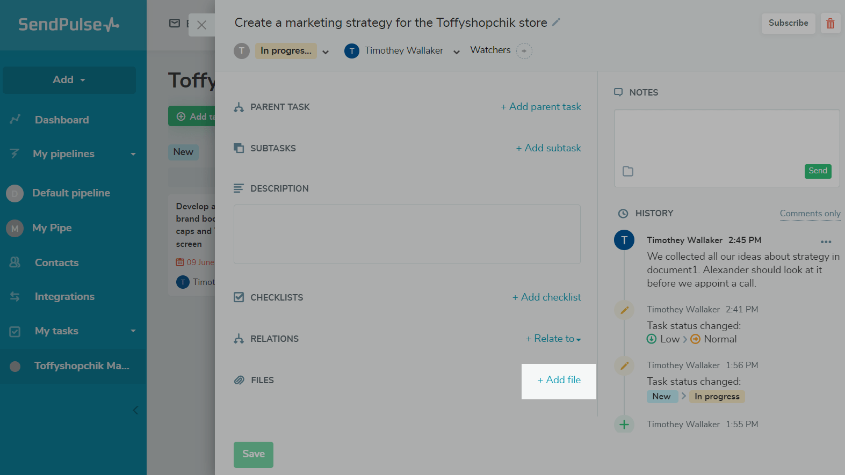Click the Add file link
845x475 pixels.
(x=559, y=380)
